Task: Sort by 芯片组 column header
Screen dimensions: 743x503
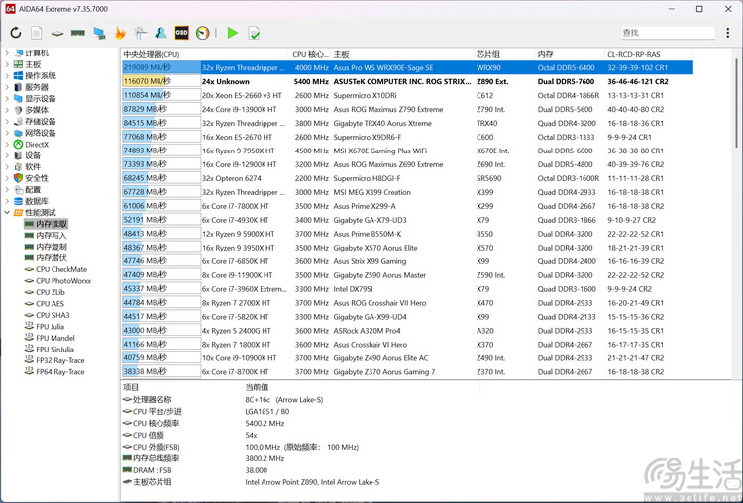Action: [504, 54]
